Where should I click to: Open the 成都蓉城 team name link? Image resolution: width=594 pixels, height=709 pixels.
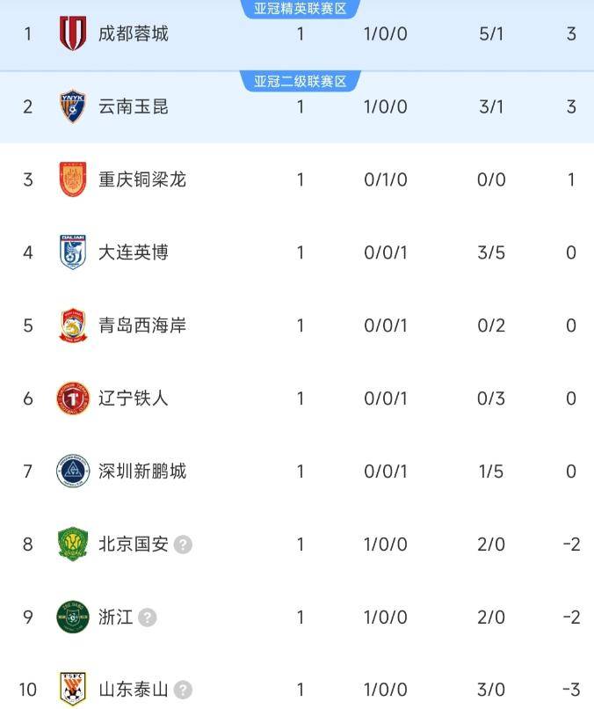[134, 33]
